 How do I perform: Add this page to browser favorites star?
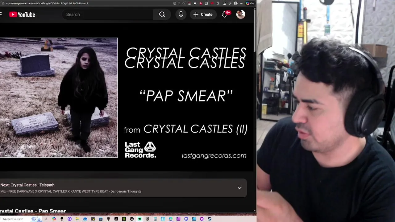tap(184, 3)
